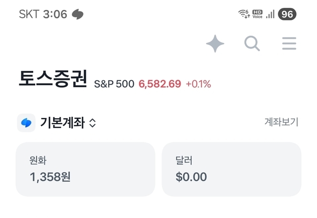Tap the 토스증권 title heading
317x218 pixels.
click(53, 79)
